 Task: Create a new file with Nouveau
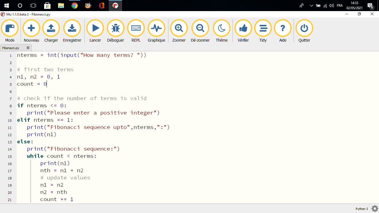[31, 29]
